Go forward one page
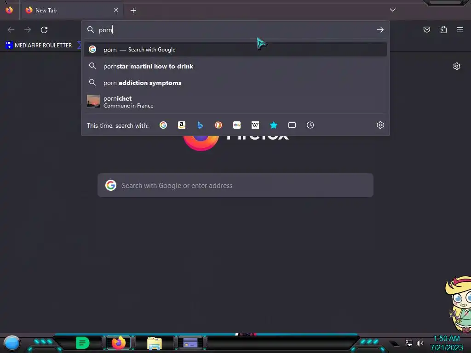The height and width of the screenshot is (353, 471). point(28,30)
